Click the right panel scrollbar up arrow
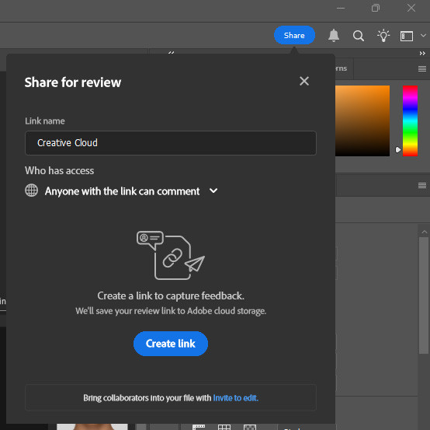 pyautogui.click(x=424, y=232)
